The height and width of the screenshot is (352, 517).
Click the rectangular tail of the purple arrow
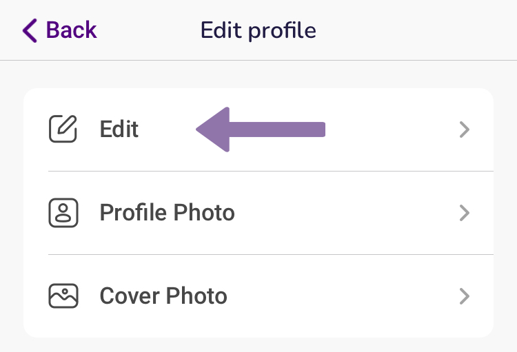pos(277,130)
